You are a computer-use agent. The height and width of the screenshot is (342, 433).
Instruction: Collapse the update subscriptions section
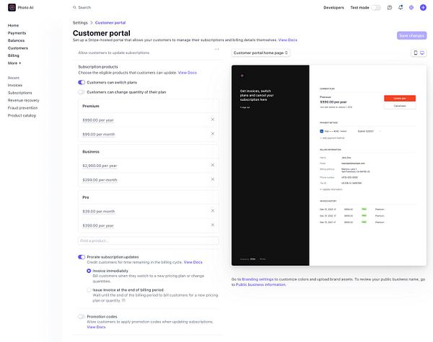tap(216, 50)
